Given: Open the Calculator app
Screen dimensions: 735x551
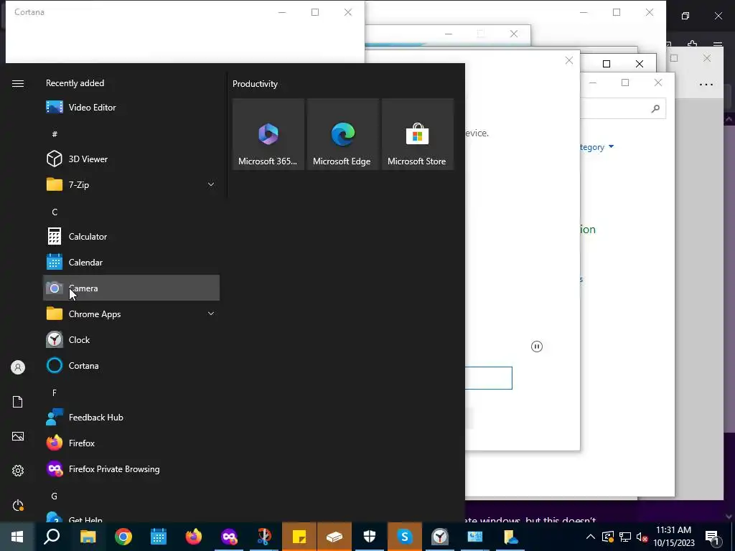Looking at the screenshot, I should click(131, 237).
